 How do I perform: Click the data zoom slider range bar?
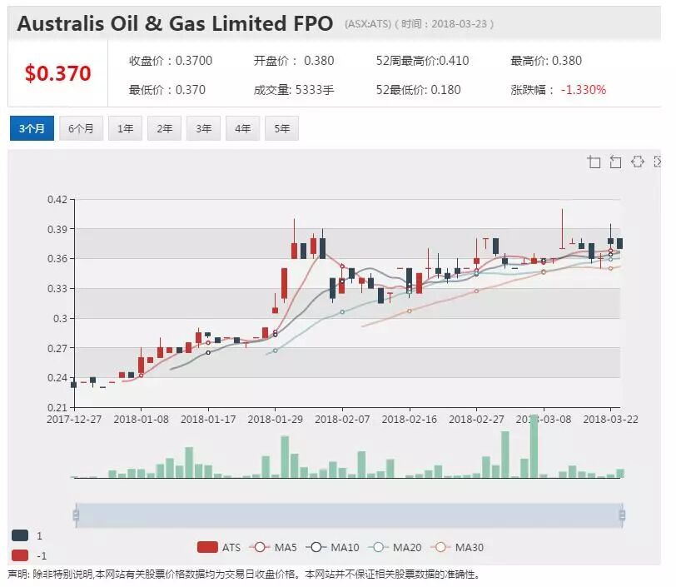[x=349, y=515]
